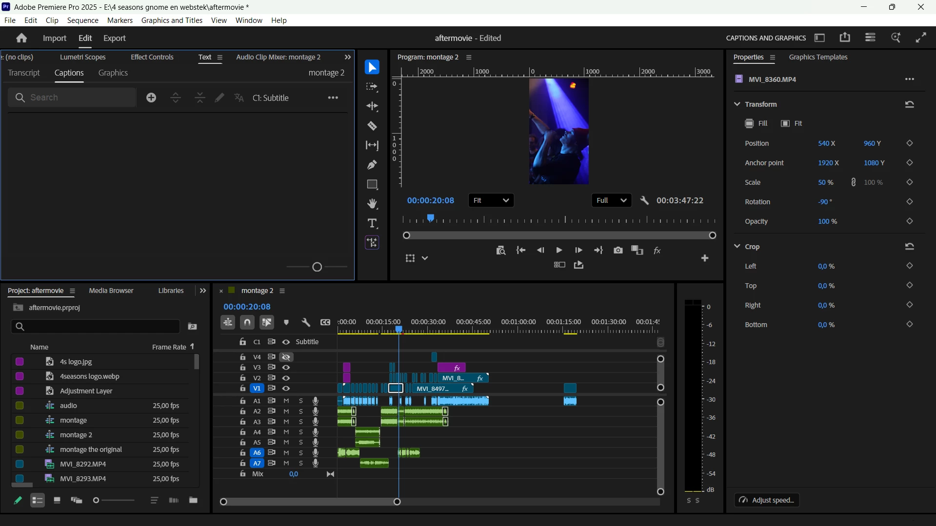This screenshot has width=936, height=526.
Task: Click the Adjust speed button
Action: point(767,501)
